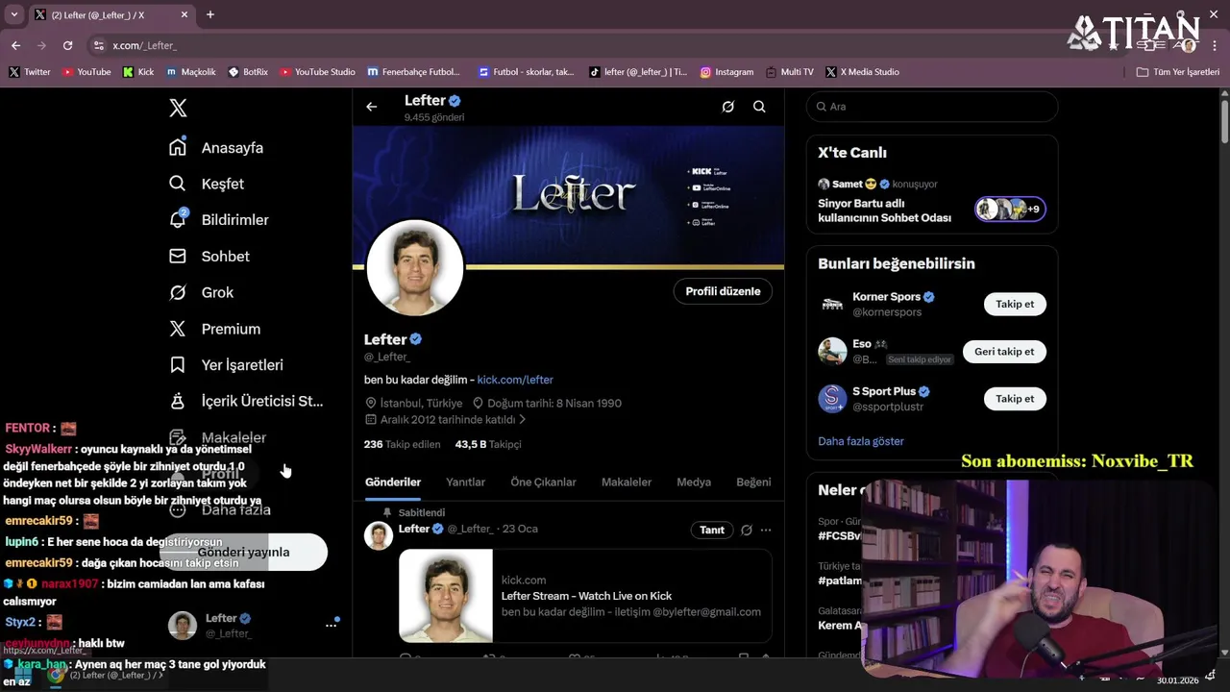The image size is (1230, 692).
Task: Open the Lefter Stream Kick link card
Action: 585,596
